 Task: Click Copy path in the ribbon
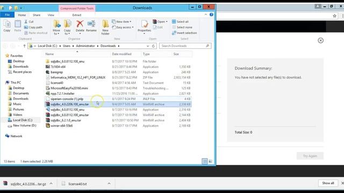tap(33, 27)
